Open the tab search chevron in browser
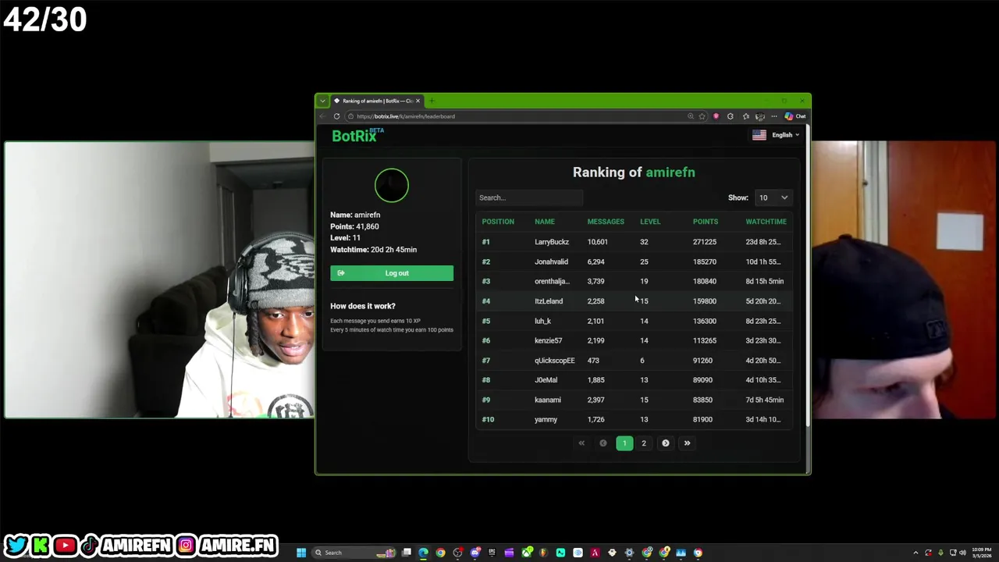999x562 pixels. click(x=322, y=101)
